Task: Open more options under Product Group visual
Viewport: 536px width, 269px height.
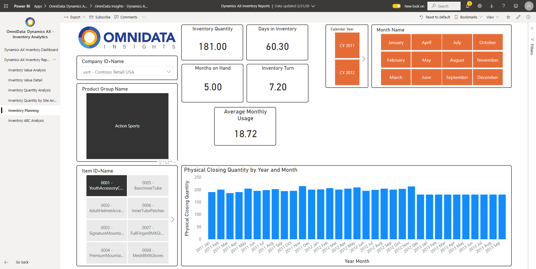Action: (174, 162)
